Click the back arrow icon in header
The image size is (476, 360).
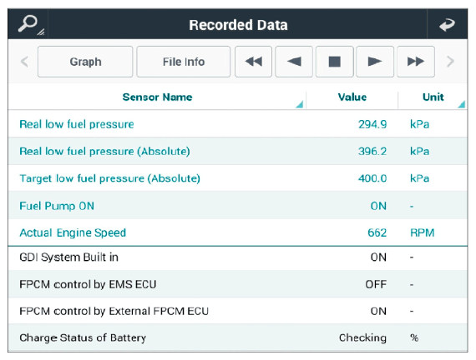[x=447, y=24]
